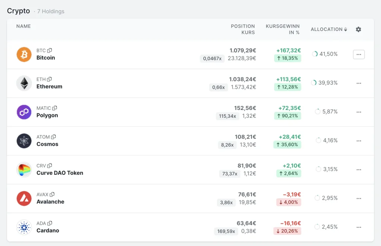Click the Polygon MATIC logo icon
The height and width of the screenshot is (246, 381).
coord(24,112)
